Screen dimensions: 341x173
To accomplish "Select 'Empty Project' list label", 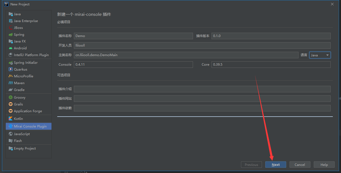I will (25, 148).
